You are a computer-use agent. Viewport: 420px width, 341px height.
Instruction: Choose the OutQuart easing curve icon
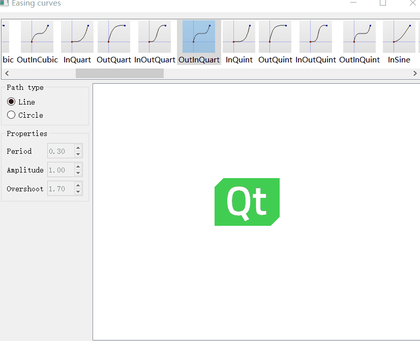point(114,37)
